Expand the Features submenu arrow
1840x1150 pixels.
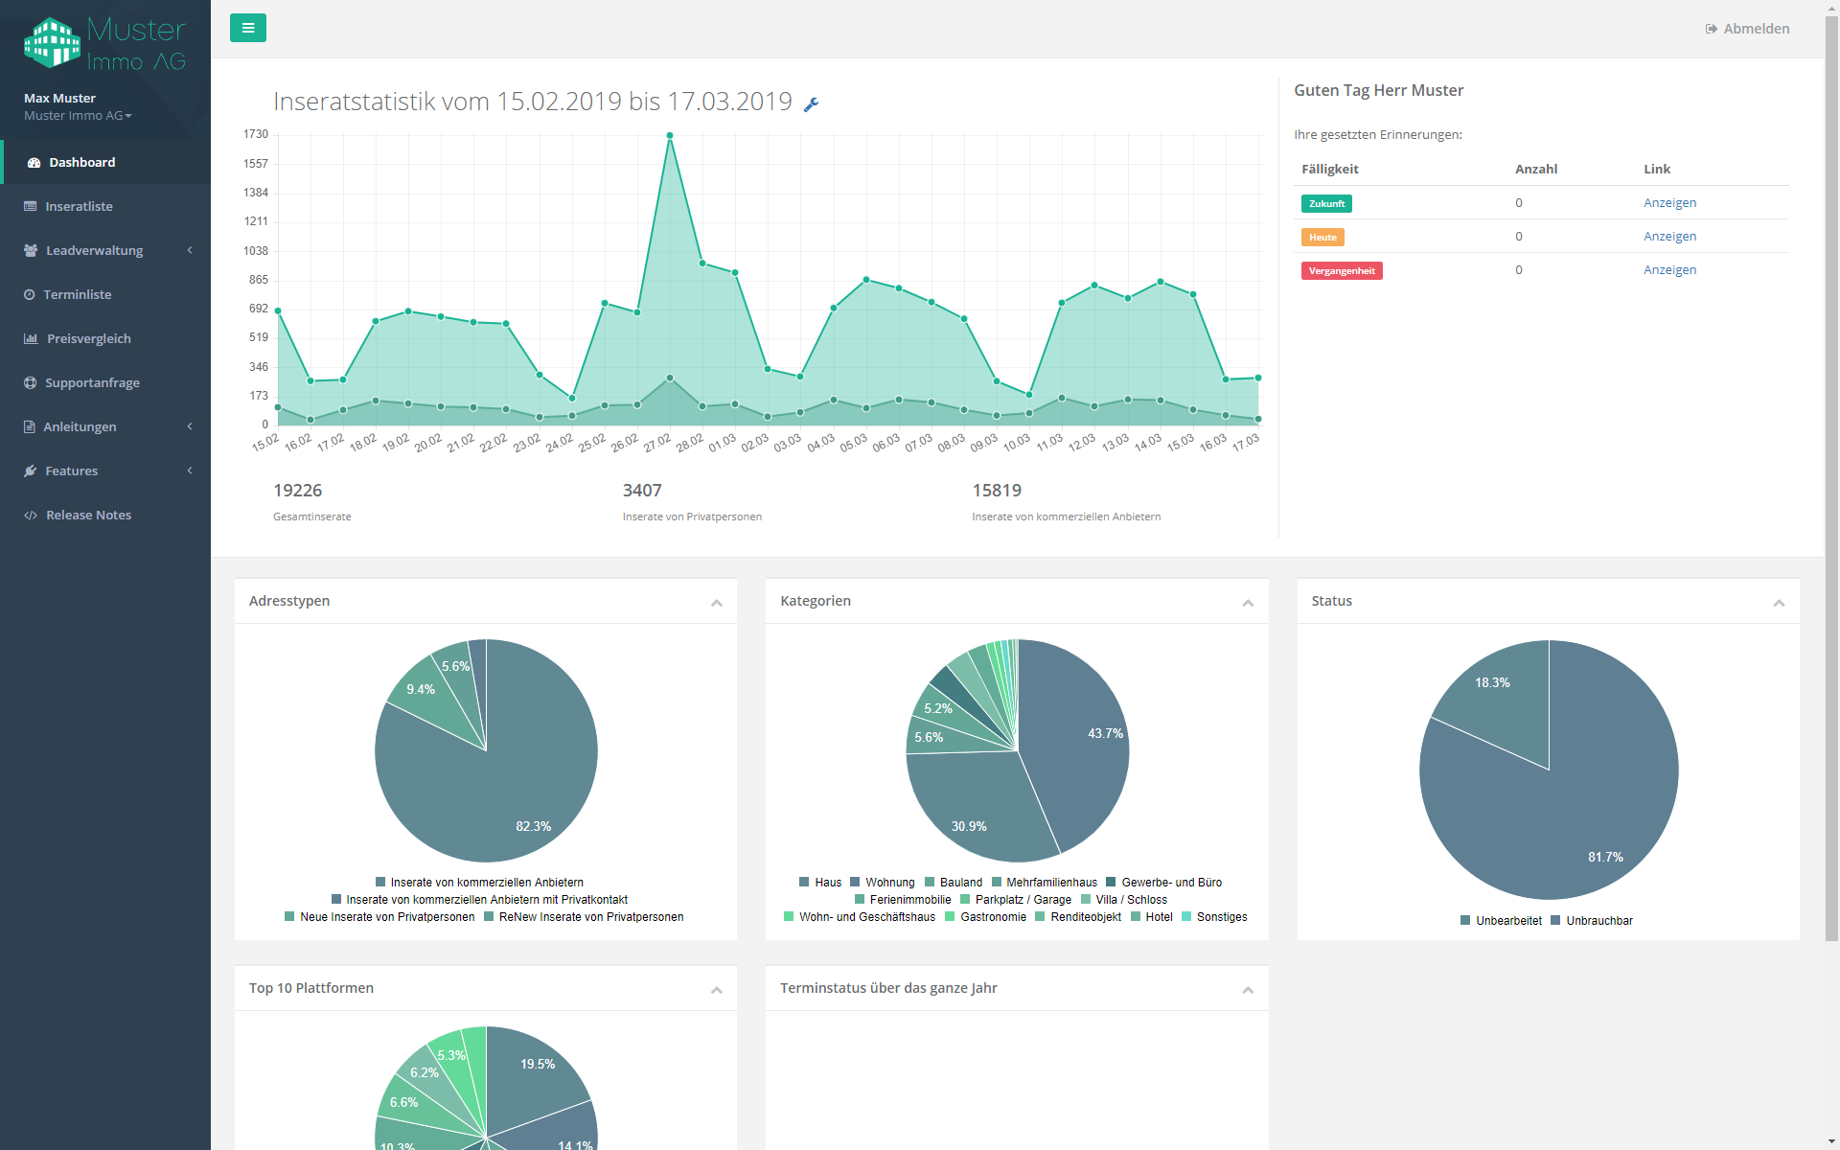pyautogui.click(x=190, y=471)
